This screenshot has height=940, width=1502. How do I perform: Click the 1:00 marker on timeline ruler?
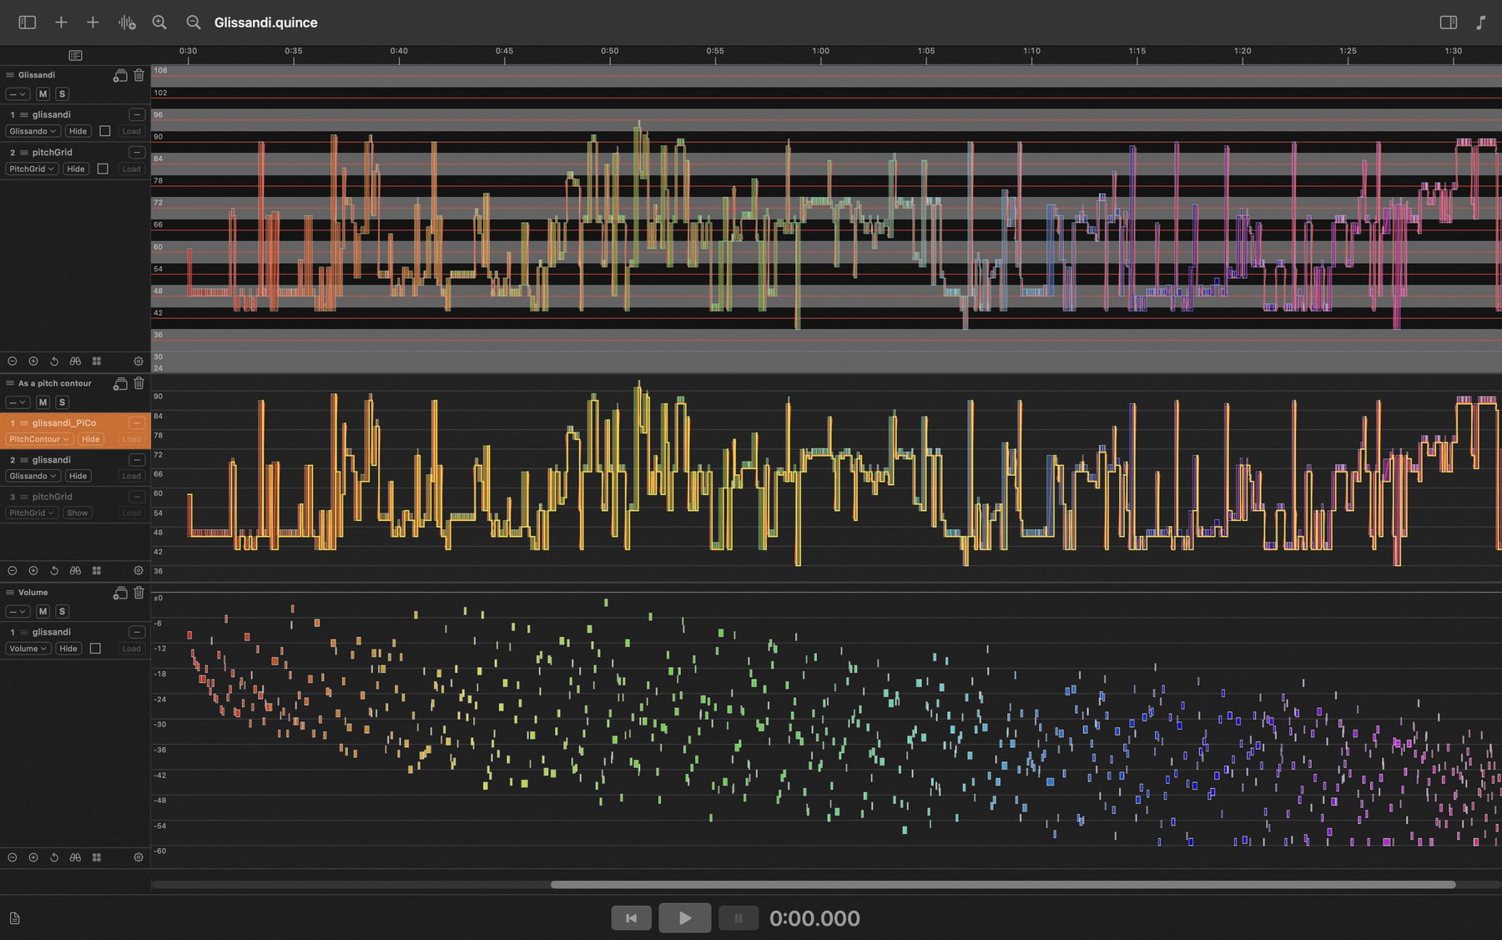[x=821, y=53]
